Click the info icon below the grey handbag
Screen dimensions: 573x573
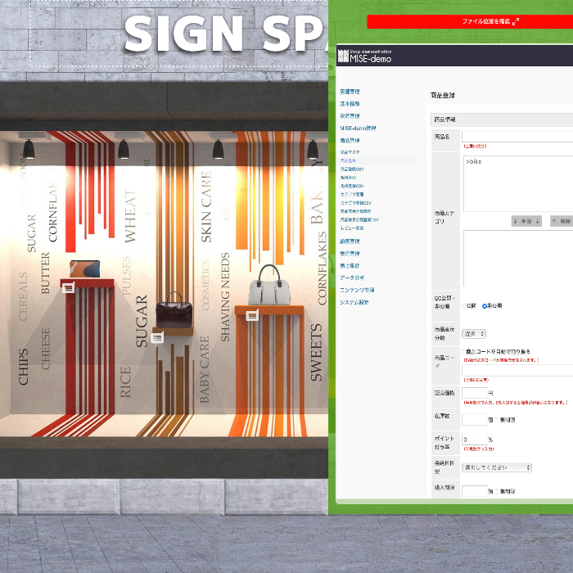coord(252,315)
